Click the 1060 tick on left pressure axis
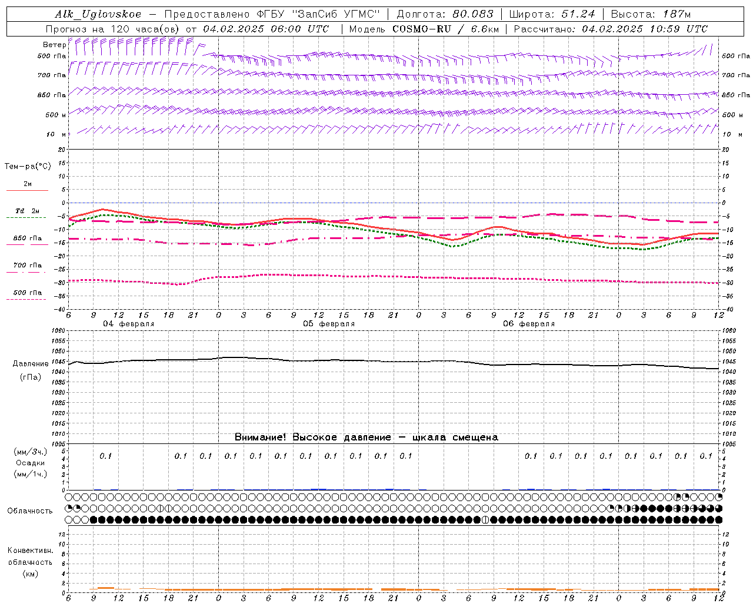The image size is (753, 603). tap(59, 331)
